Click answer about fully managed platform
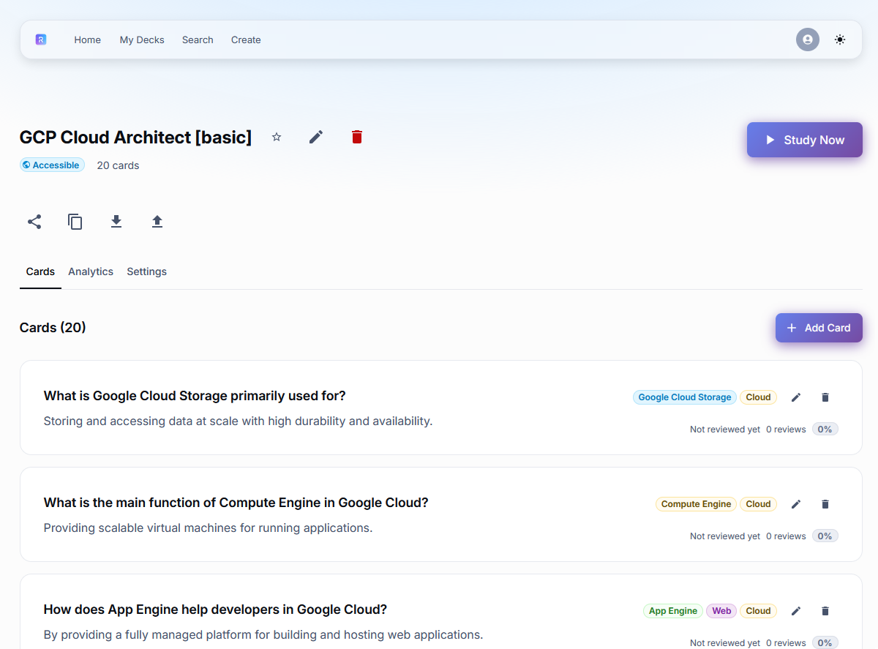 click(x=263, y=635)
